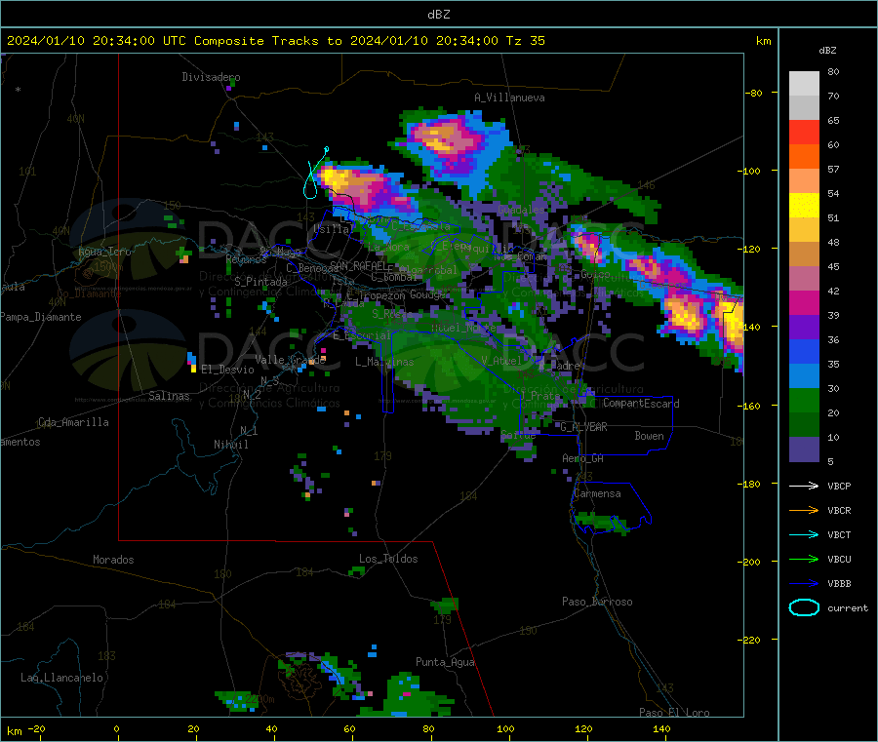Click the blue VBBB arrow legend icon

804,583
